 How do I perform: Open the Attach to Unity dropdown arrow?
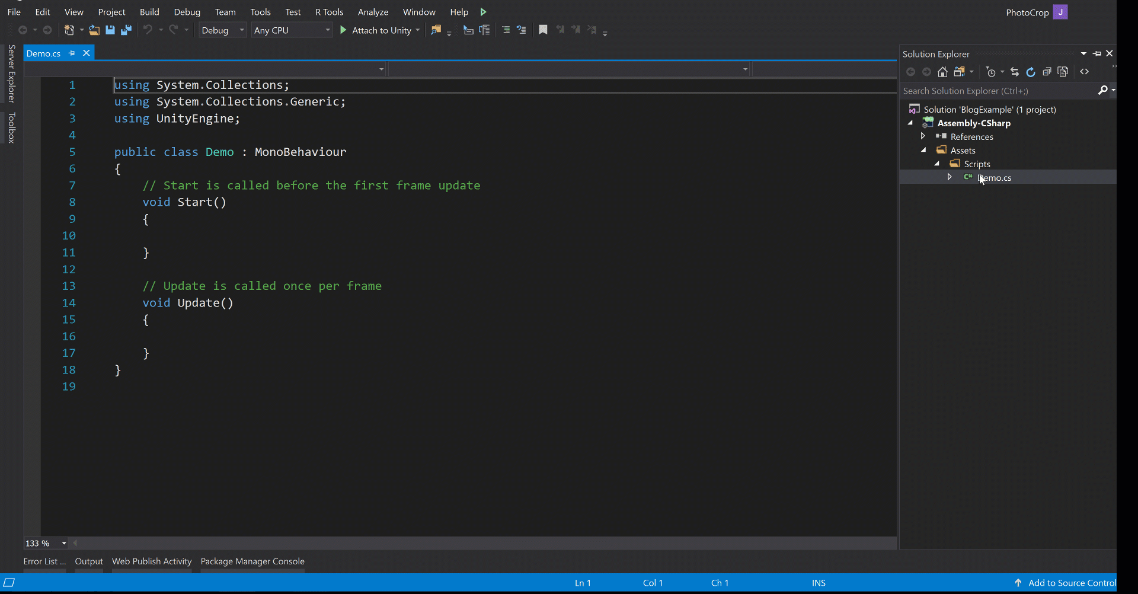(418, 30)
